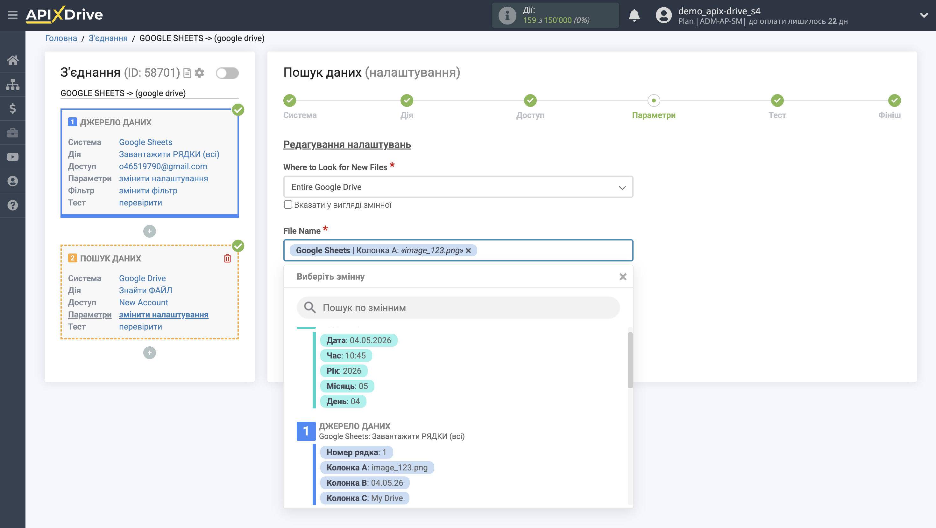This screenshot has height=528, width=936.
Task: Open the billing dollar sidebar icon
Action: point(13,108)
